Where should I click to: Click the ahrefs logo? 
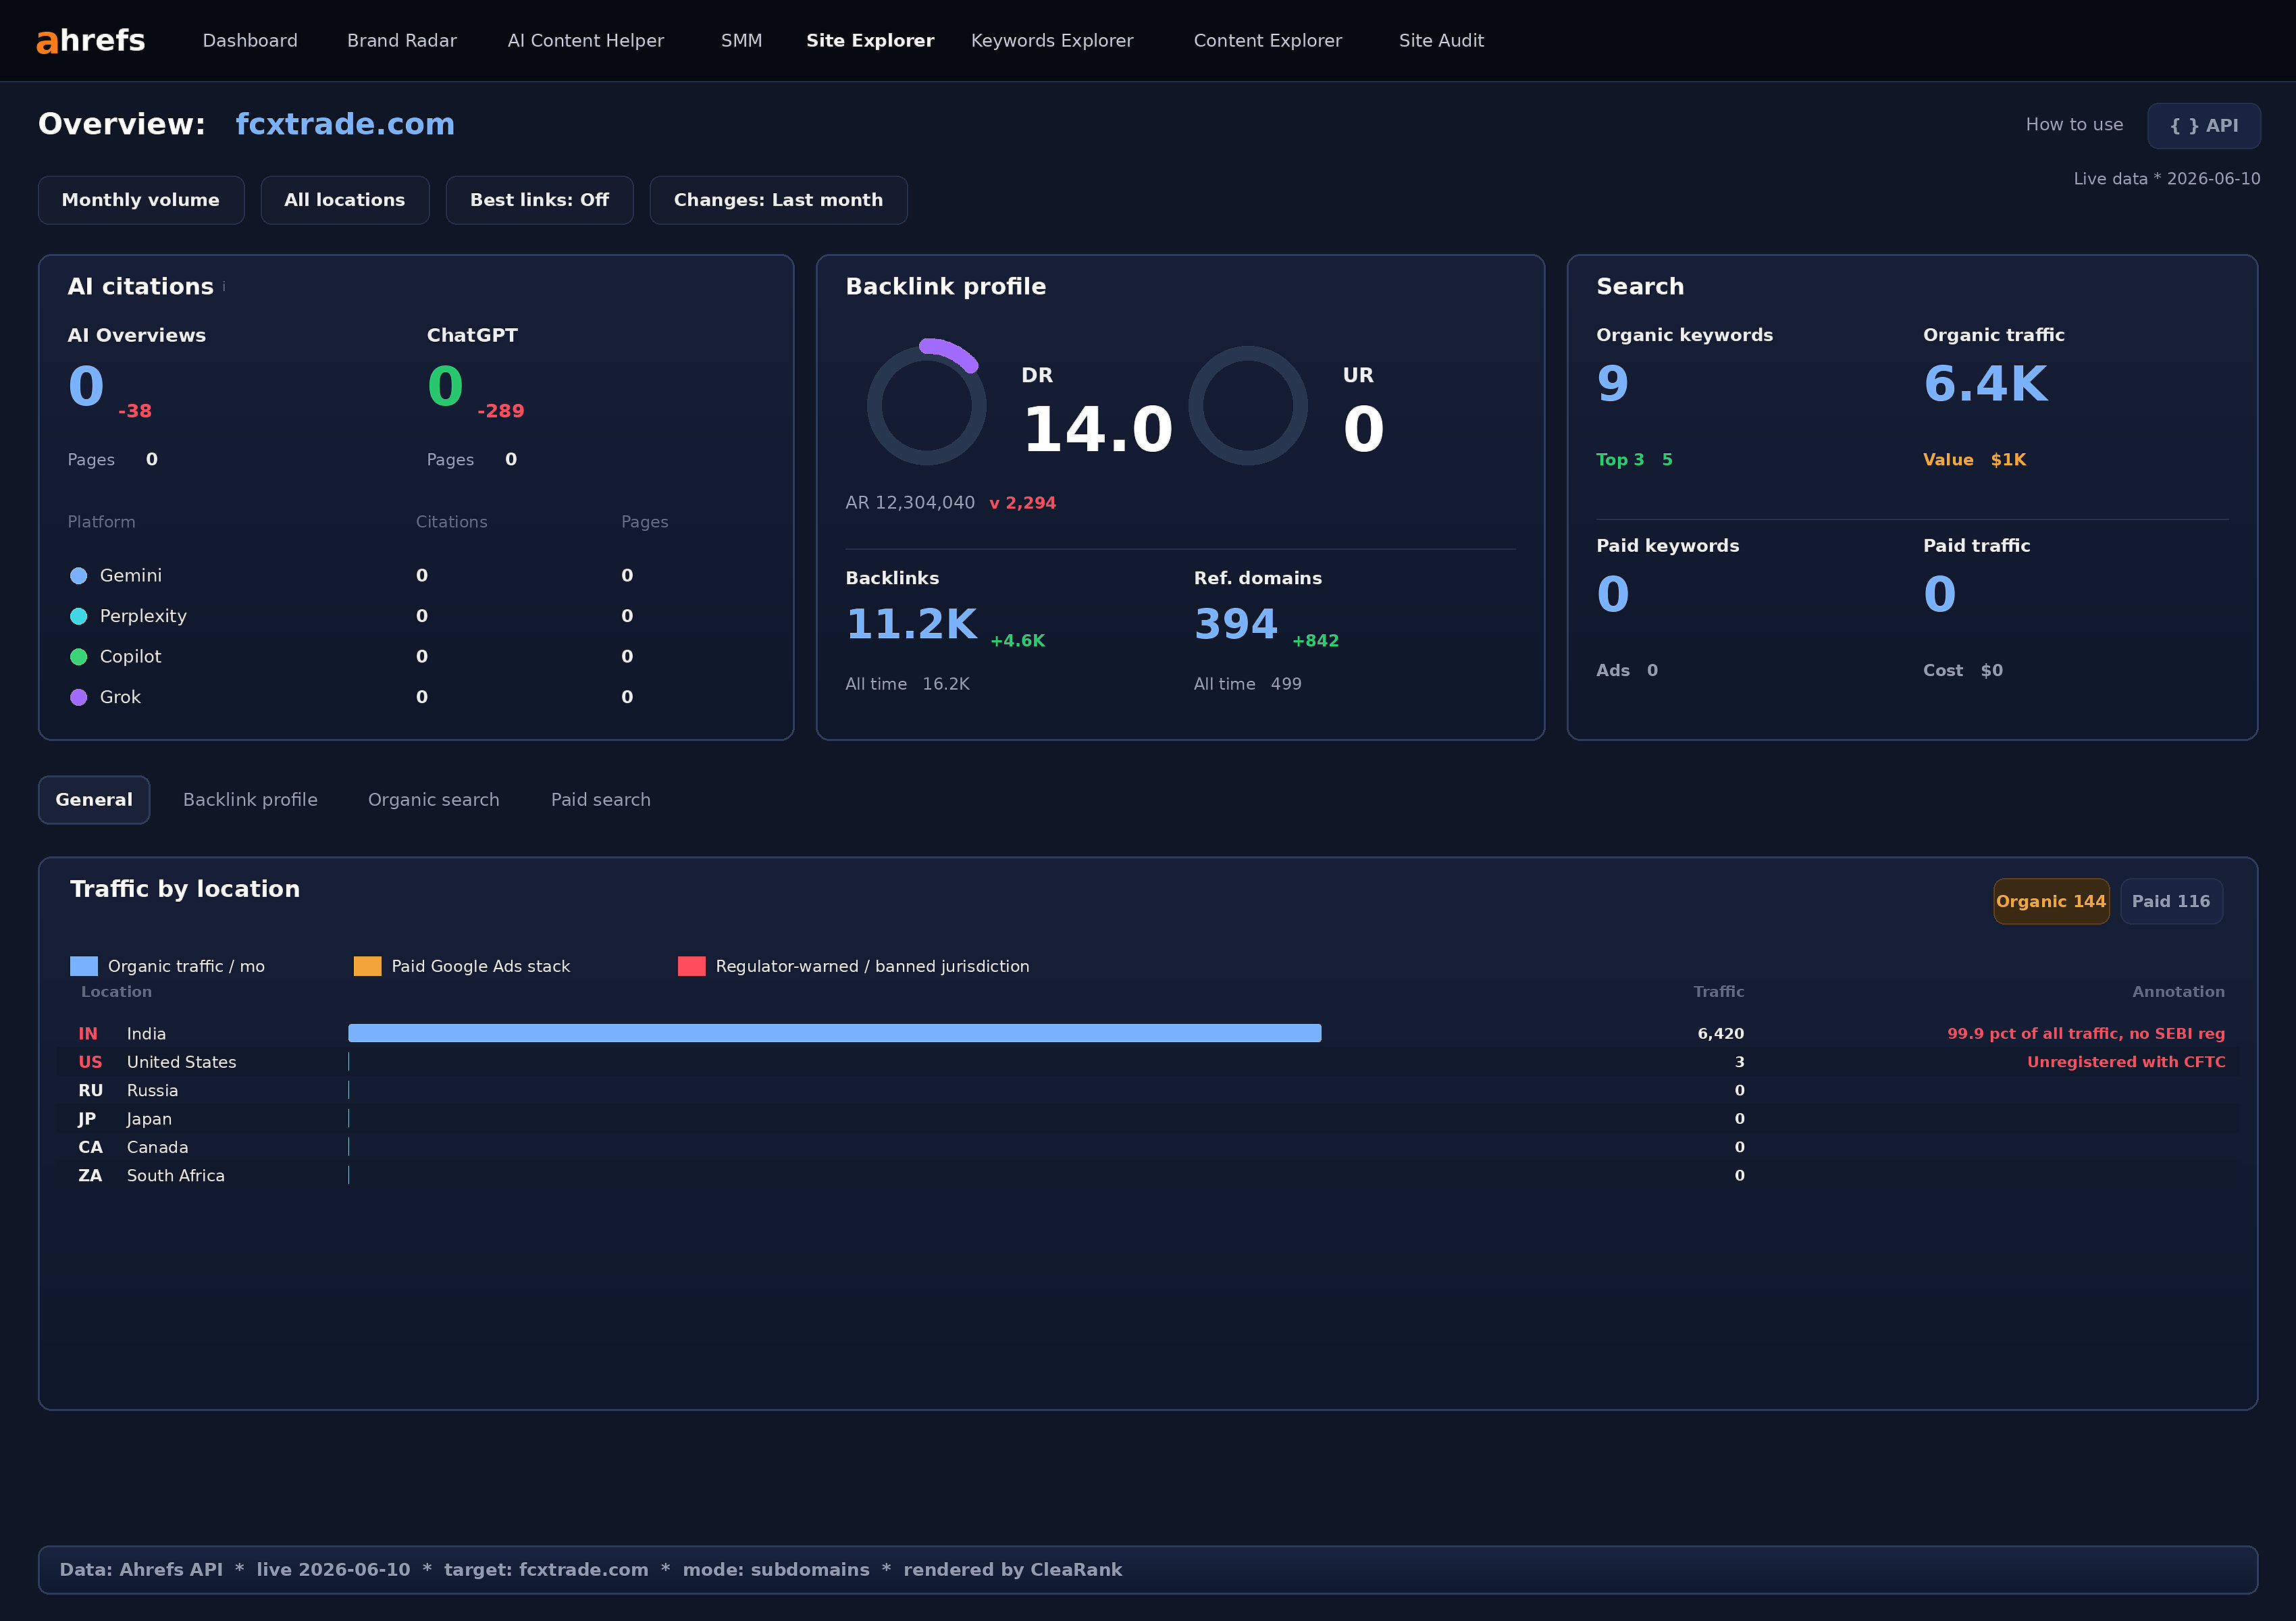[90, 40]
